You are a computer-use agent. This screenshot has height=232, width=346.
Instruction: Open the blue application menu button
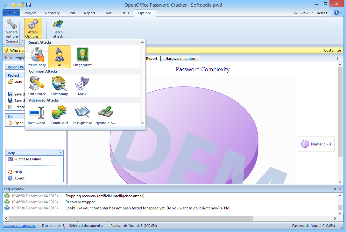11,12
